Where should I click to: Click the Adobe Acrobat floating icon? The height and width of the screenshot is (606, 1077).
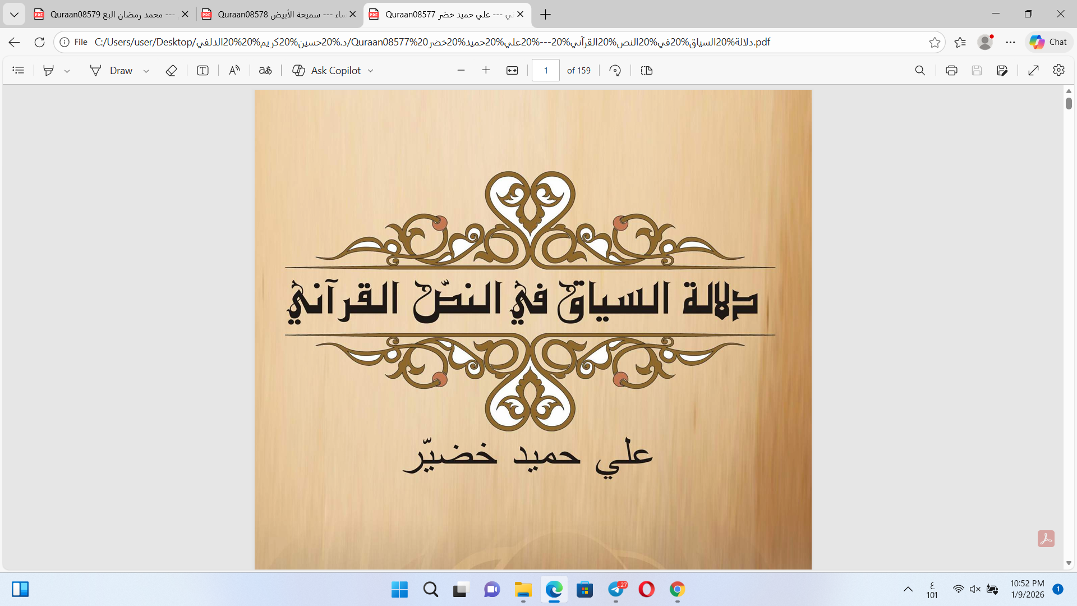(x=1046, y=539)
